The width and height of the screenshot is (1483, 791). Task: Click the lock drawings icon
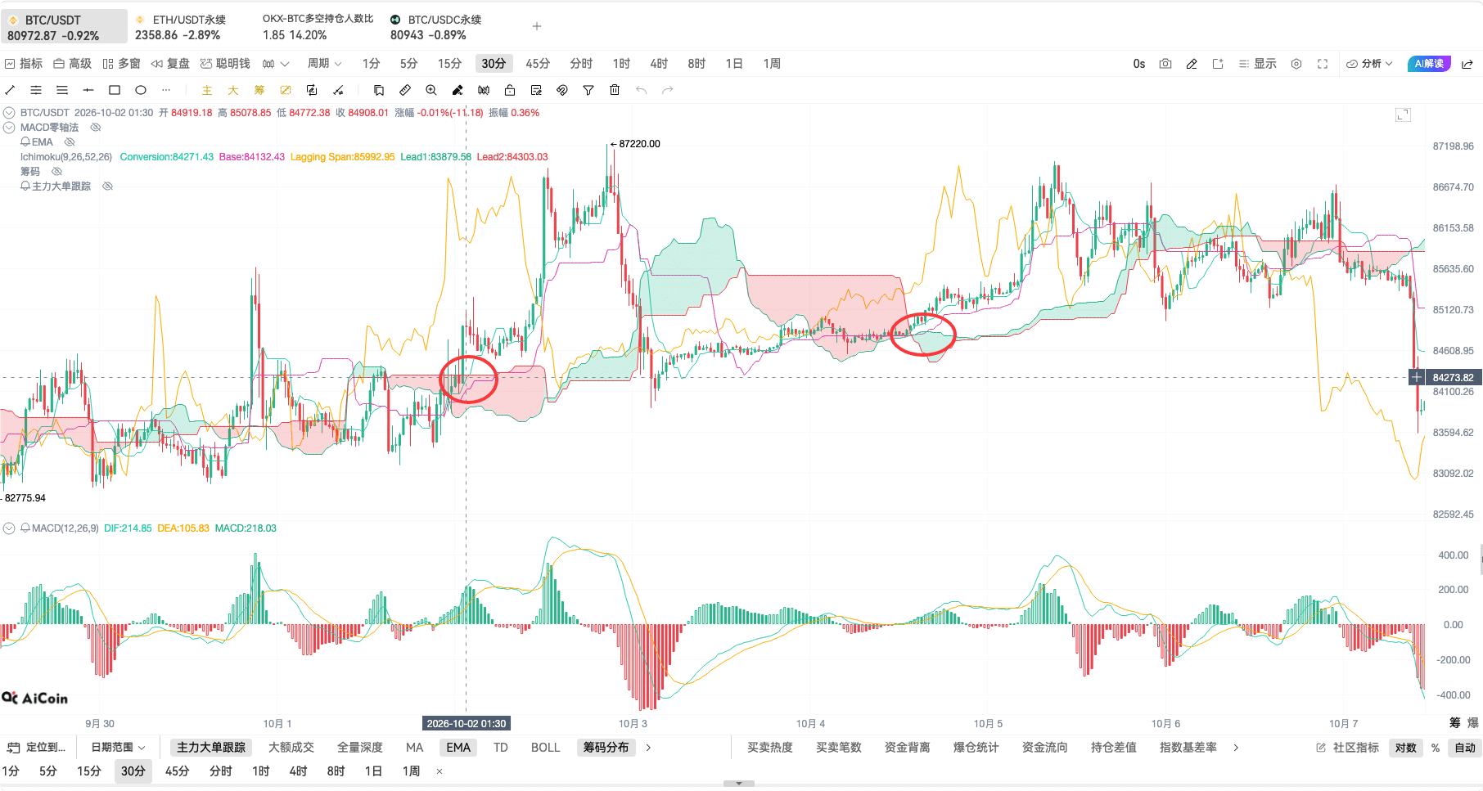[x=510, y=90]
